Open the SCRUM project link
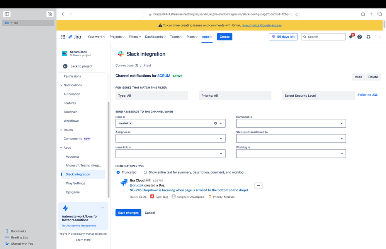 coord(164,76)
